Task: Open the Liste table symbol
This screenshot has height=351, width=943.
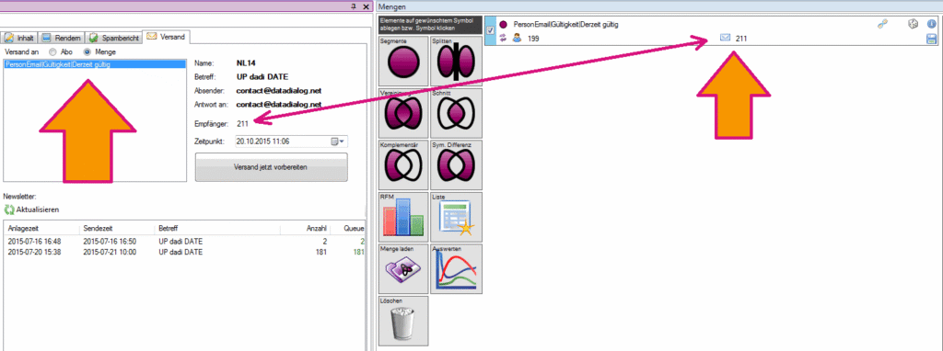Action: (x=456, y=217)
